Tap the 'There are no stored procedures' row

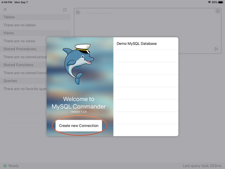23,57
